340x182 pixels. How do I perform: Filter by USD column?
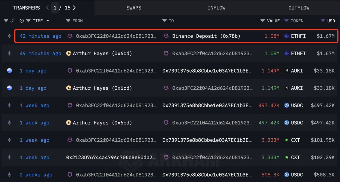(x=323, y=21)
